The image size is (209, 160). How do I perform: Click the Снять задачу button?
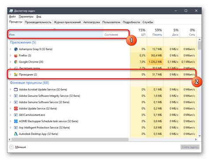(x=190, y=147)
